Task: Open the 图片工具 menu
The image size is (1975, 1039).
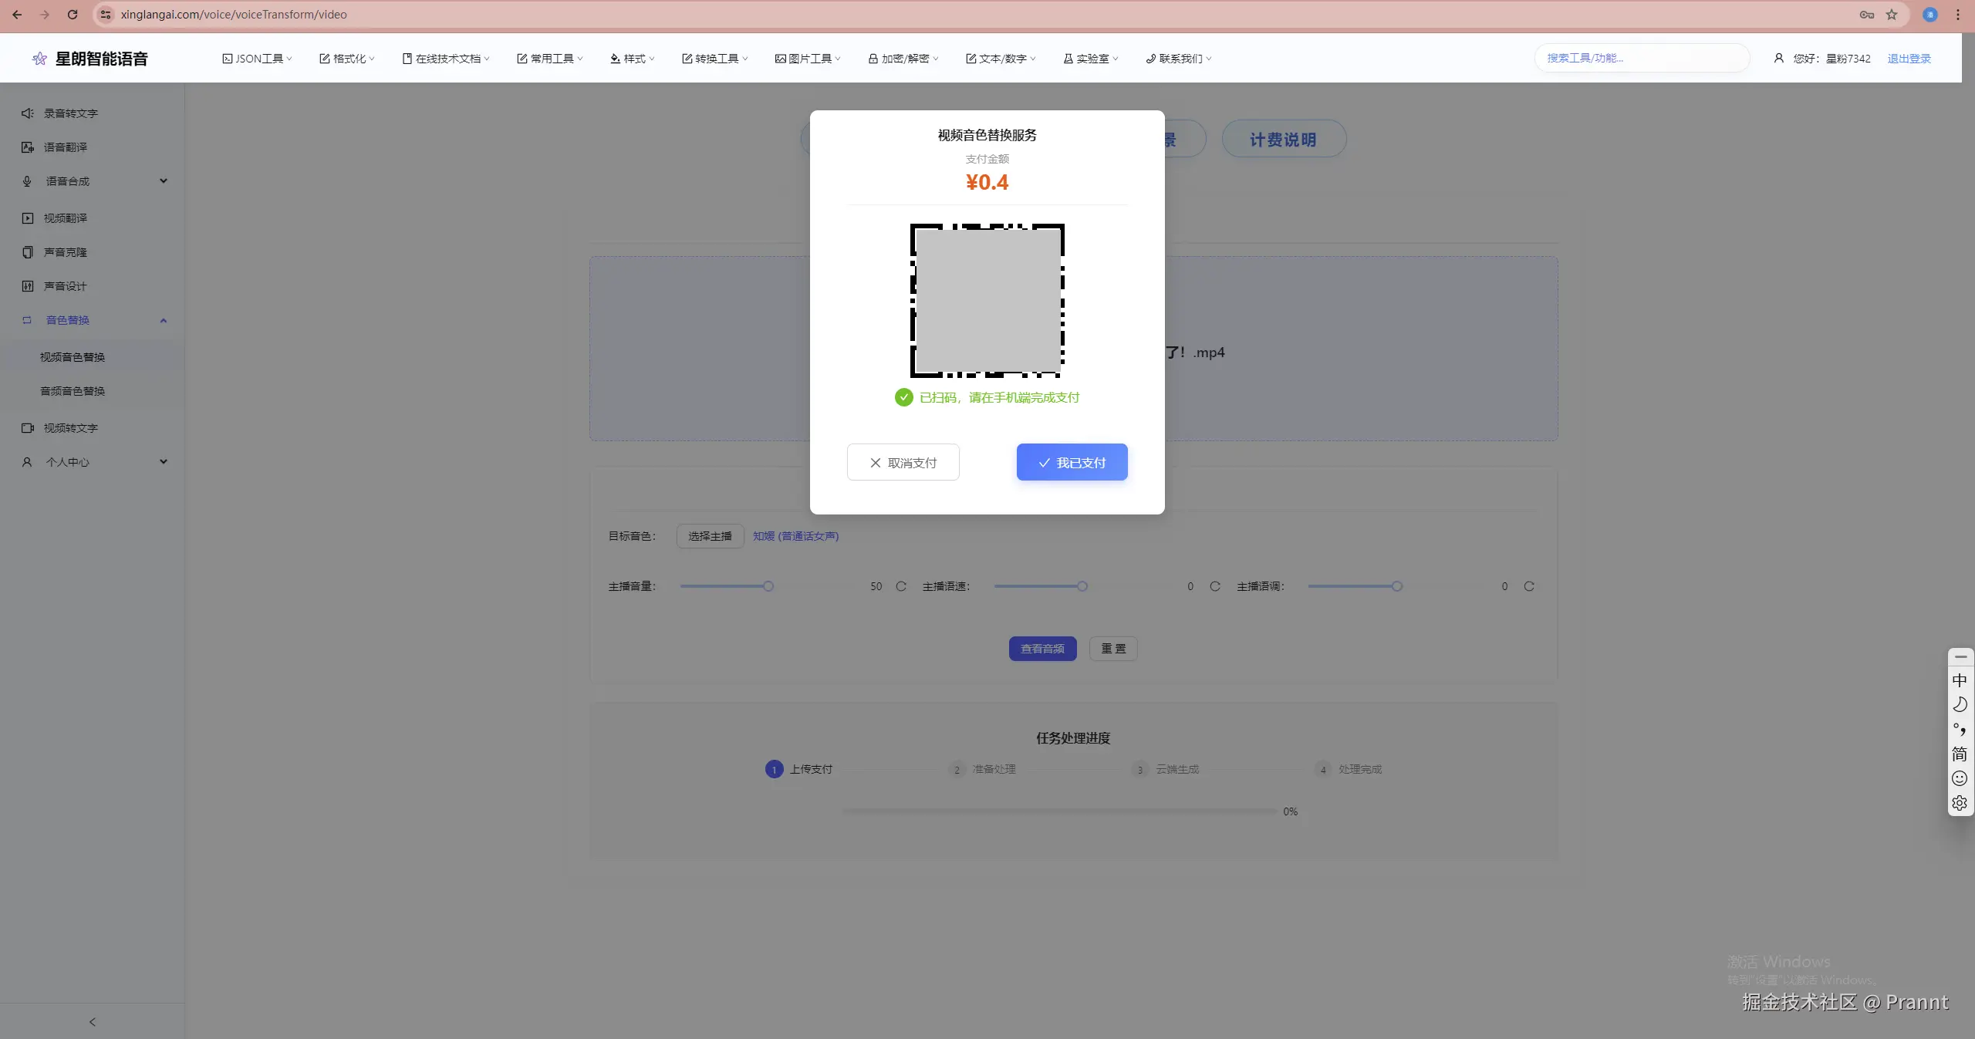Action: click(808, 59)
